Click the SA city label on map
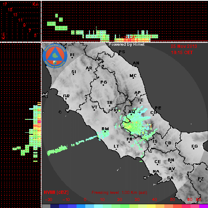Screen dimensions: 208x208 tap(170, 178)
